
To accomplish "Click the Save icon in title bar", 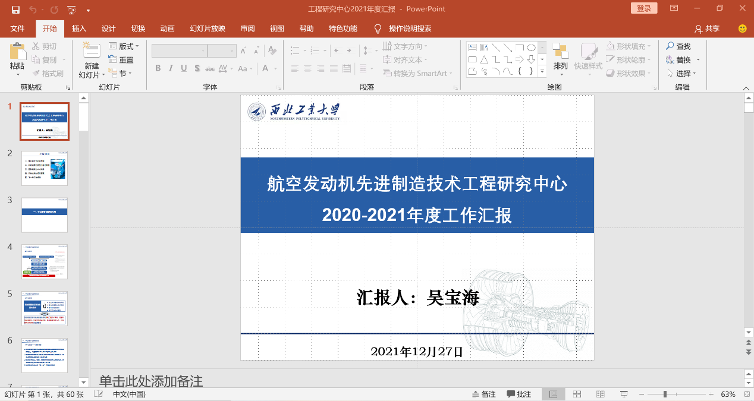I will click(15, 10).
